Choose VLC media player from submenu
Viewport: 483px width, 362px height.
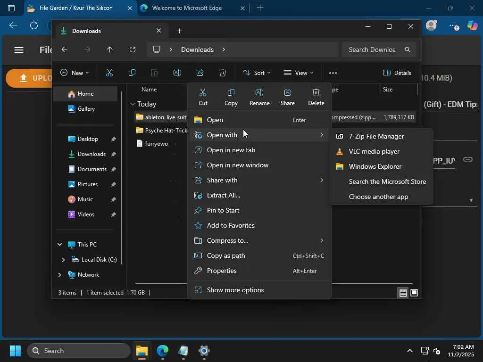click(374, 151)
